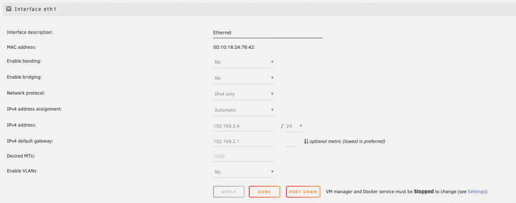Click the MAC address value 00:10:18:24:76:42
Image resolution: width=516 pixels, height=203 pixels.
(233, 47)
